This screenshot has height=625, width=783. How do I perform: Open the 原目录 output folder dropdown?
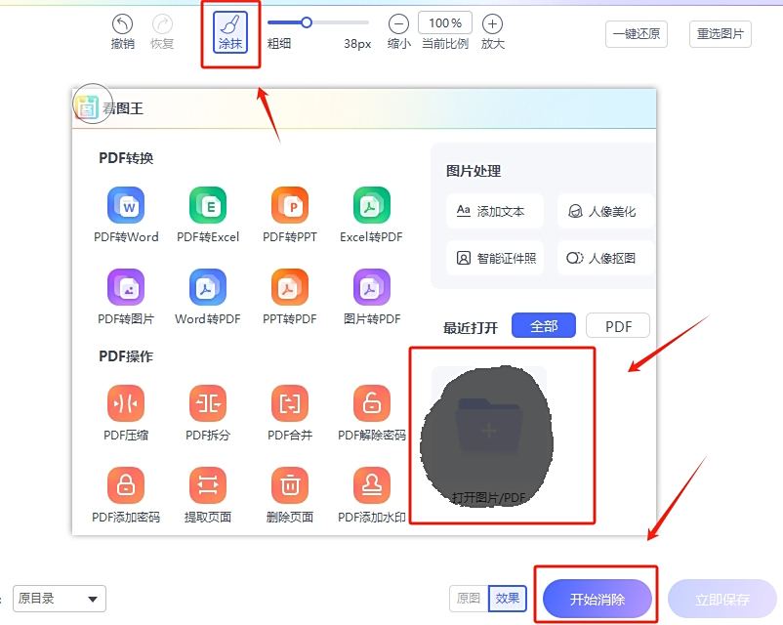coord(60,599)
